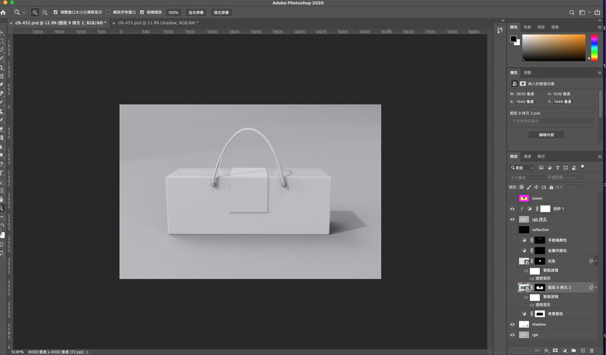Click the new group folder icon
606x355 pixels.
(574, 350)
